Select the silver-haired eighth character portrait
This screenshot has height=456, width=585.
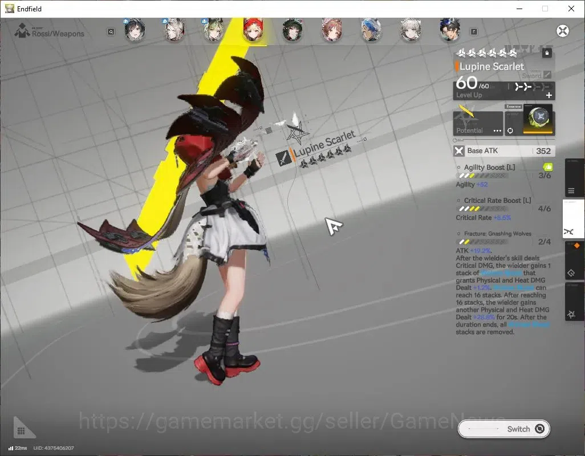click(411, 30)
